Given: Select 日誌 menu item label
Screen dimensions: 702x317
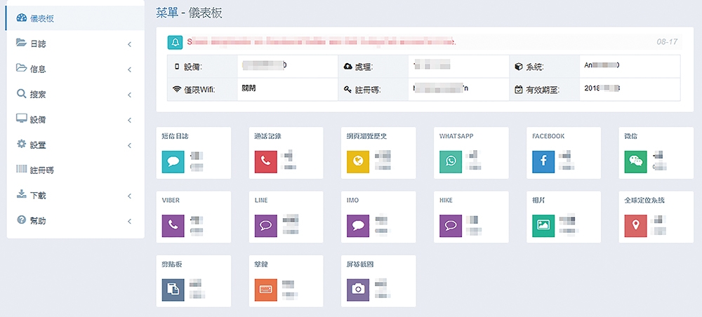Looking at the screenshot, I should (38, 44).
